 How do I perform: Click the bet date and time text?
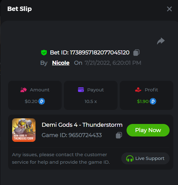pyautogui.click(x=113, y=63)
